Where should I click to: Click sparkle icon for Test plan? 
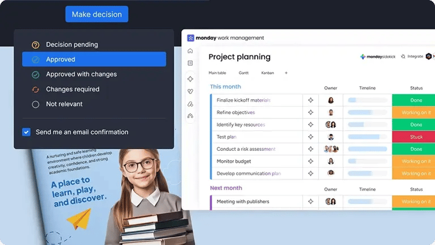click(310, 137)
